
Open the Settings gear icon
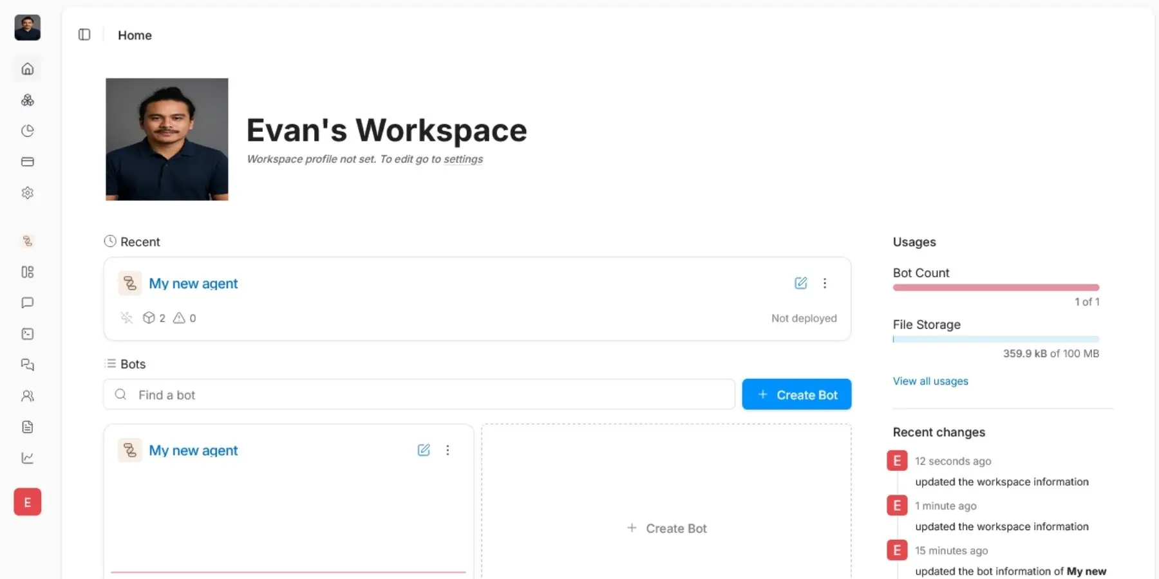pos(27,192)
